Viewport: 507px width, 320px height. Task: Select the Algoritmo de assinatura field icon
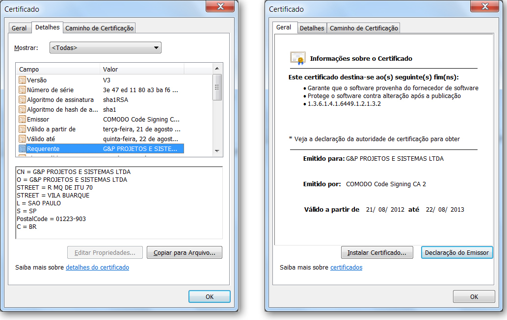coord(22,99)
